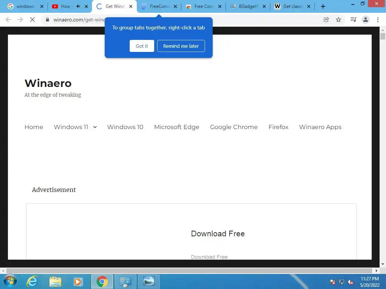Open the Chrome profile avatar
Image resolution: width=386 pixels, height=289 pixels.
[x=366, y=20]
